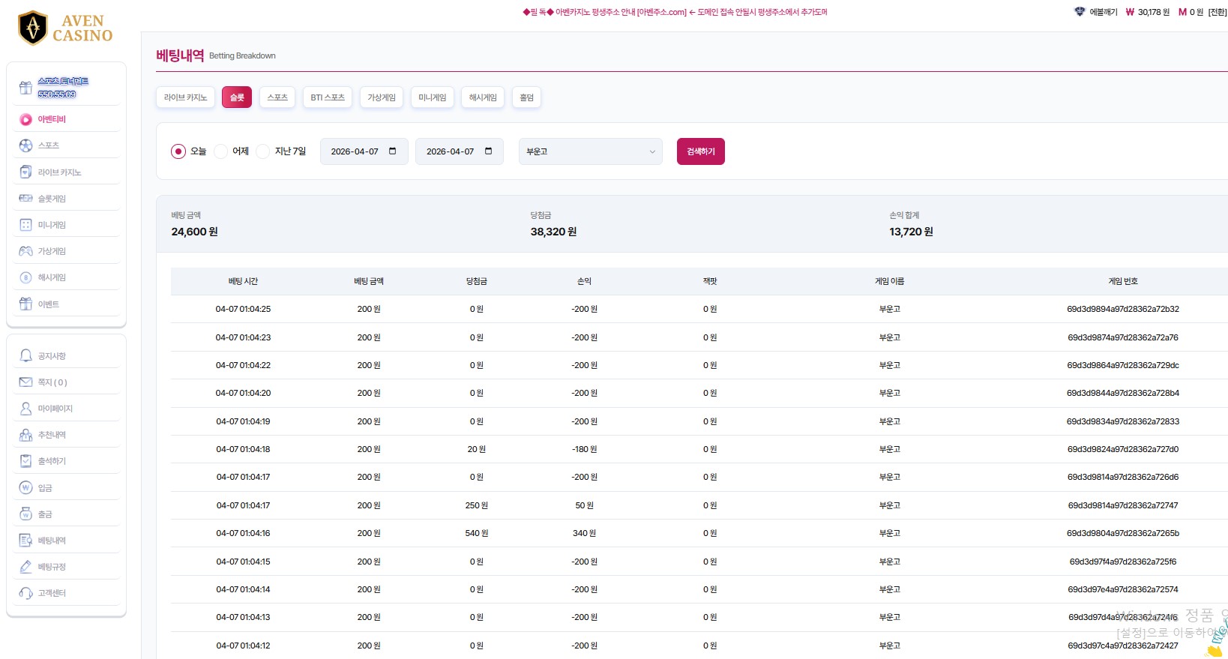
Task: Expand the 부운고 game dropdown
Action: tap(590, 151)
